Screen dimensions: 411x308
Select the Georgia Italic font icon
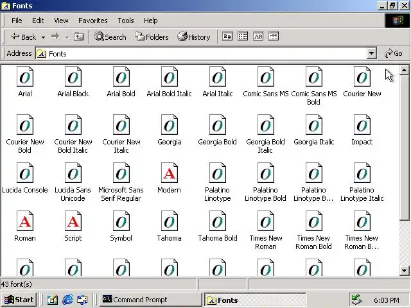(x=314, y=124)
